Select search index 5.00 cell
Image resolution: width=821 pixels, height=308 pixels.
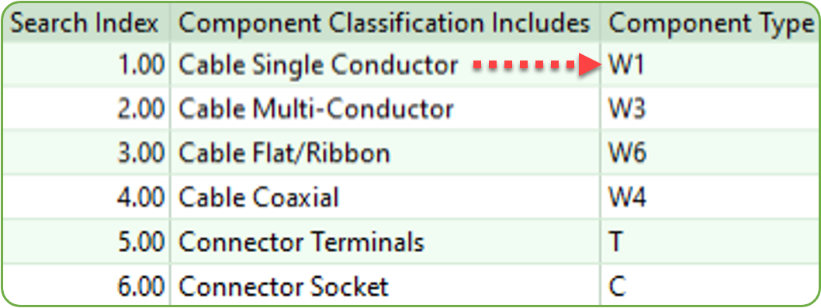coord(85,242)
